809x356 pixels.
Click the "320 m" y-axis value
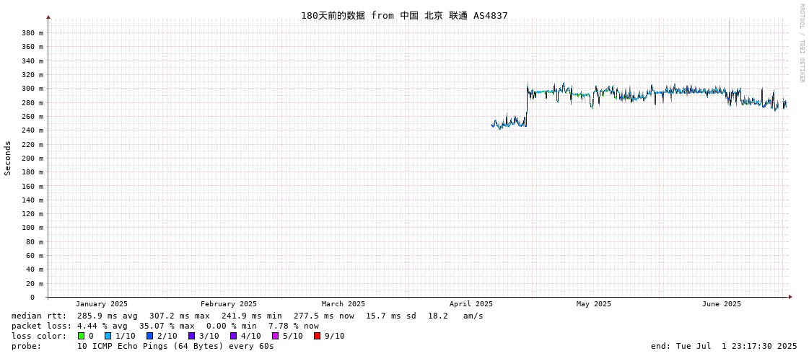32,75
